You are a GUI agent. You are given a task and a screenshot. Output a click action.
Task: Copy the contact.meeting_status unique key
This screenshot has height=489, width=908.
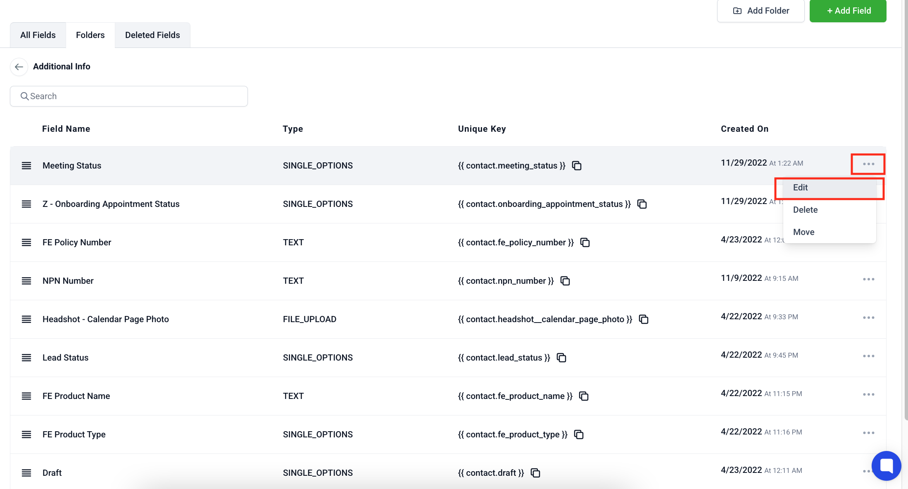tap(577, 166)
